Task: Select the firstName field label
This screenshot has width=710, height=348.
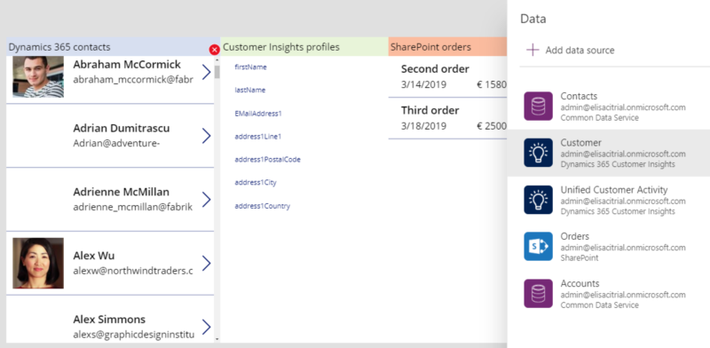Action: [250, 67]
